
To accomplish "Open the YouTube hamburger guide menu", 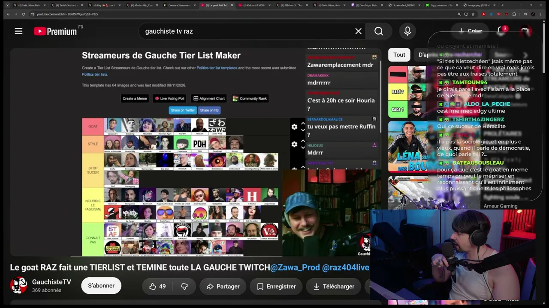I will click(18, 31).
